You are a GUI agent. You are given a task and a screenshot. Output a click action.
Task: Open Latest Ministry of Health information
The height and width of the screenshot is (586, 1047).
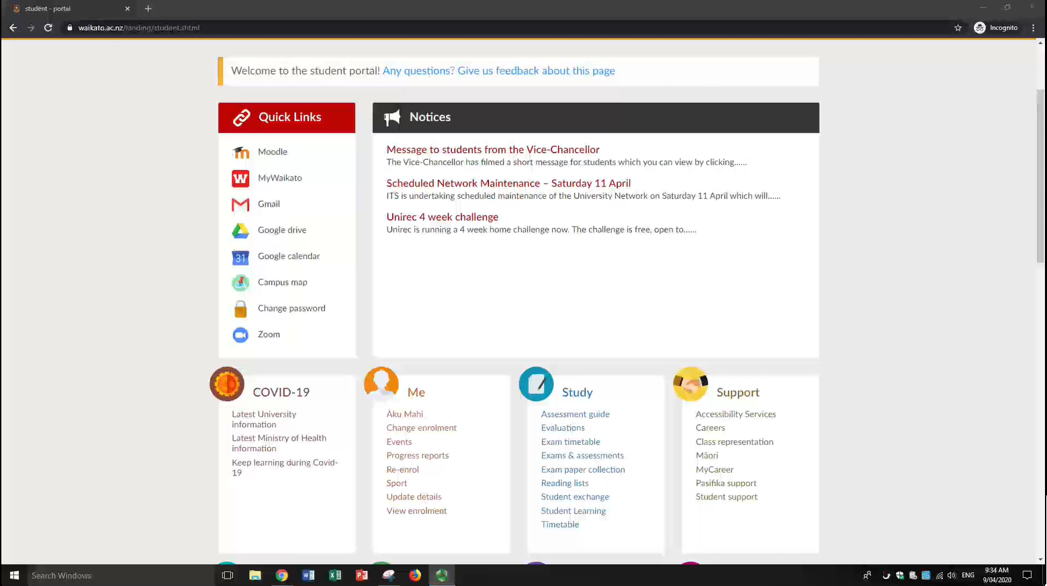(x=279, y=443)
